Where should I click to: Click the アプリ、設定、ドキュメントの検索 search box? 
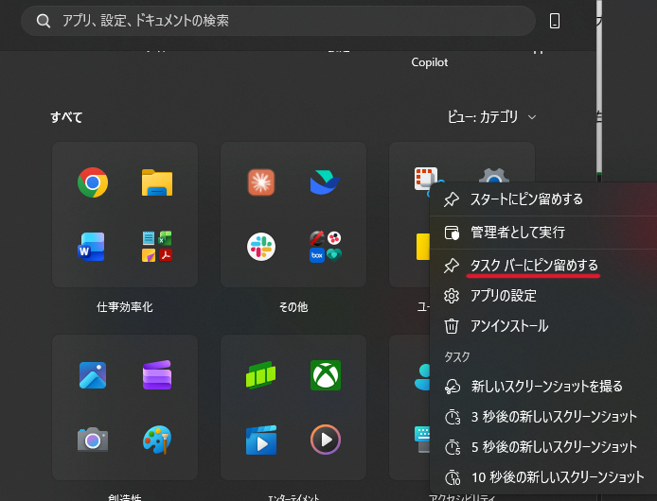coord(278,21)
